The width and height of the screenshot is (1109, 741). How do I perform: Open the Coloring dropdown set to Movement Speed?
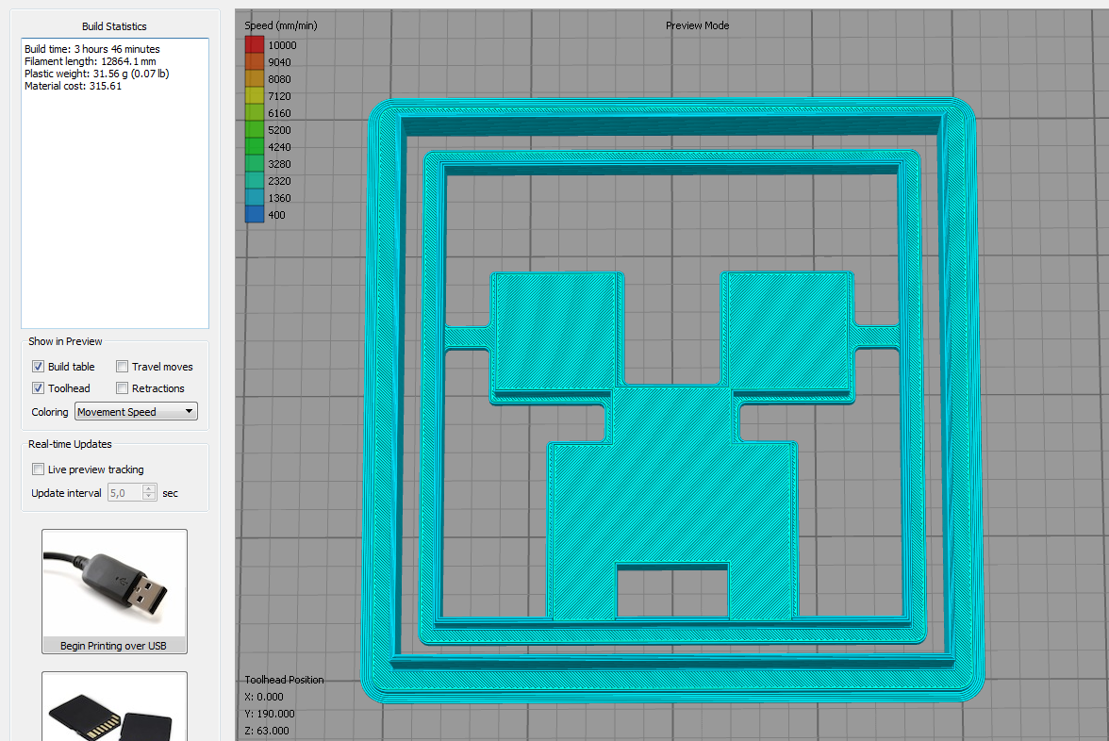click(136, 411)
